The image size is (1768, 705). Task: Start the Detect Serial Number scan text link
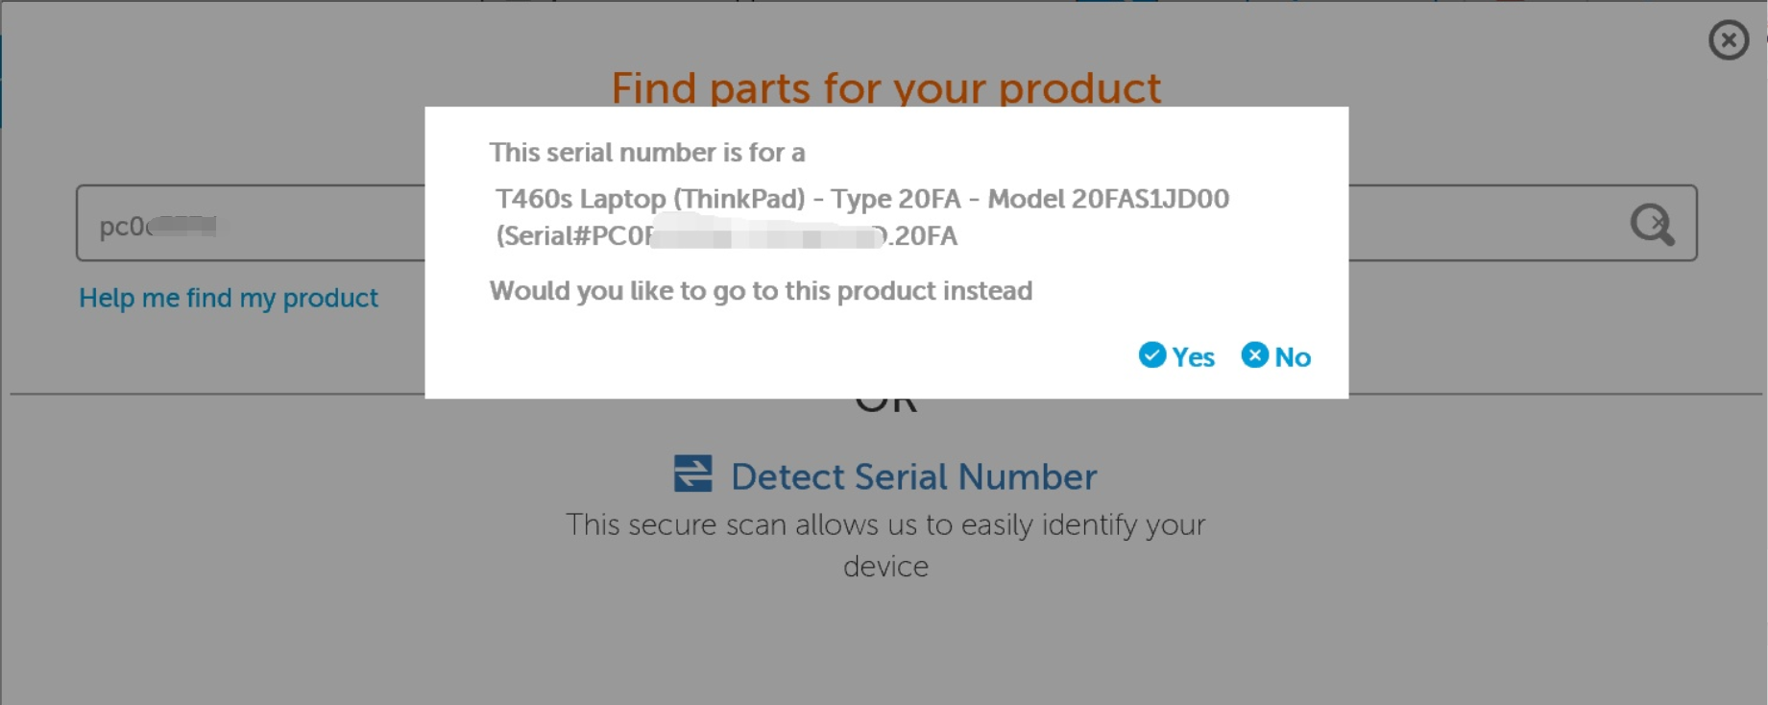coord(913,476)
